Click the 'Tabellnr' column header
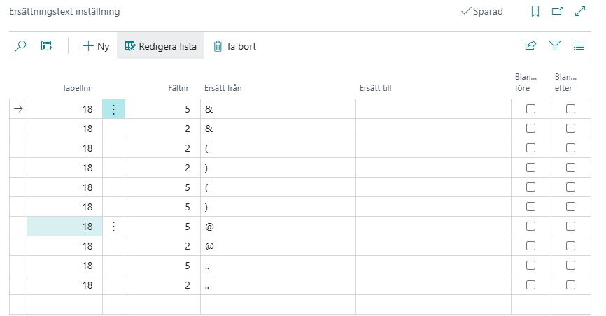The image size is (606, 316). coord(77,88)
